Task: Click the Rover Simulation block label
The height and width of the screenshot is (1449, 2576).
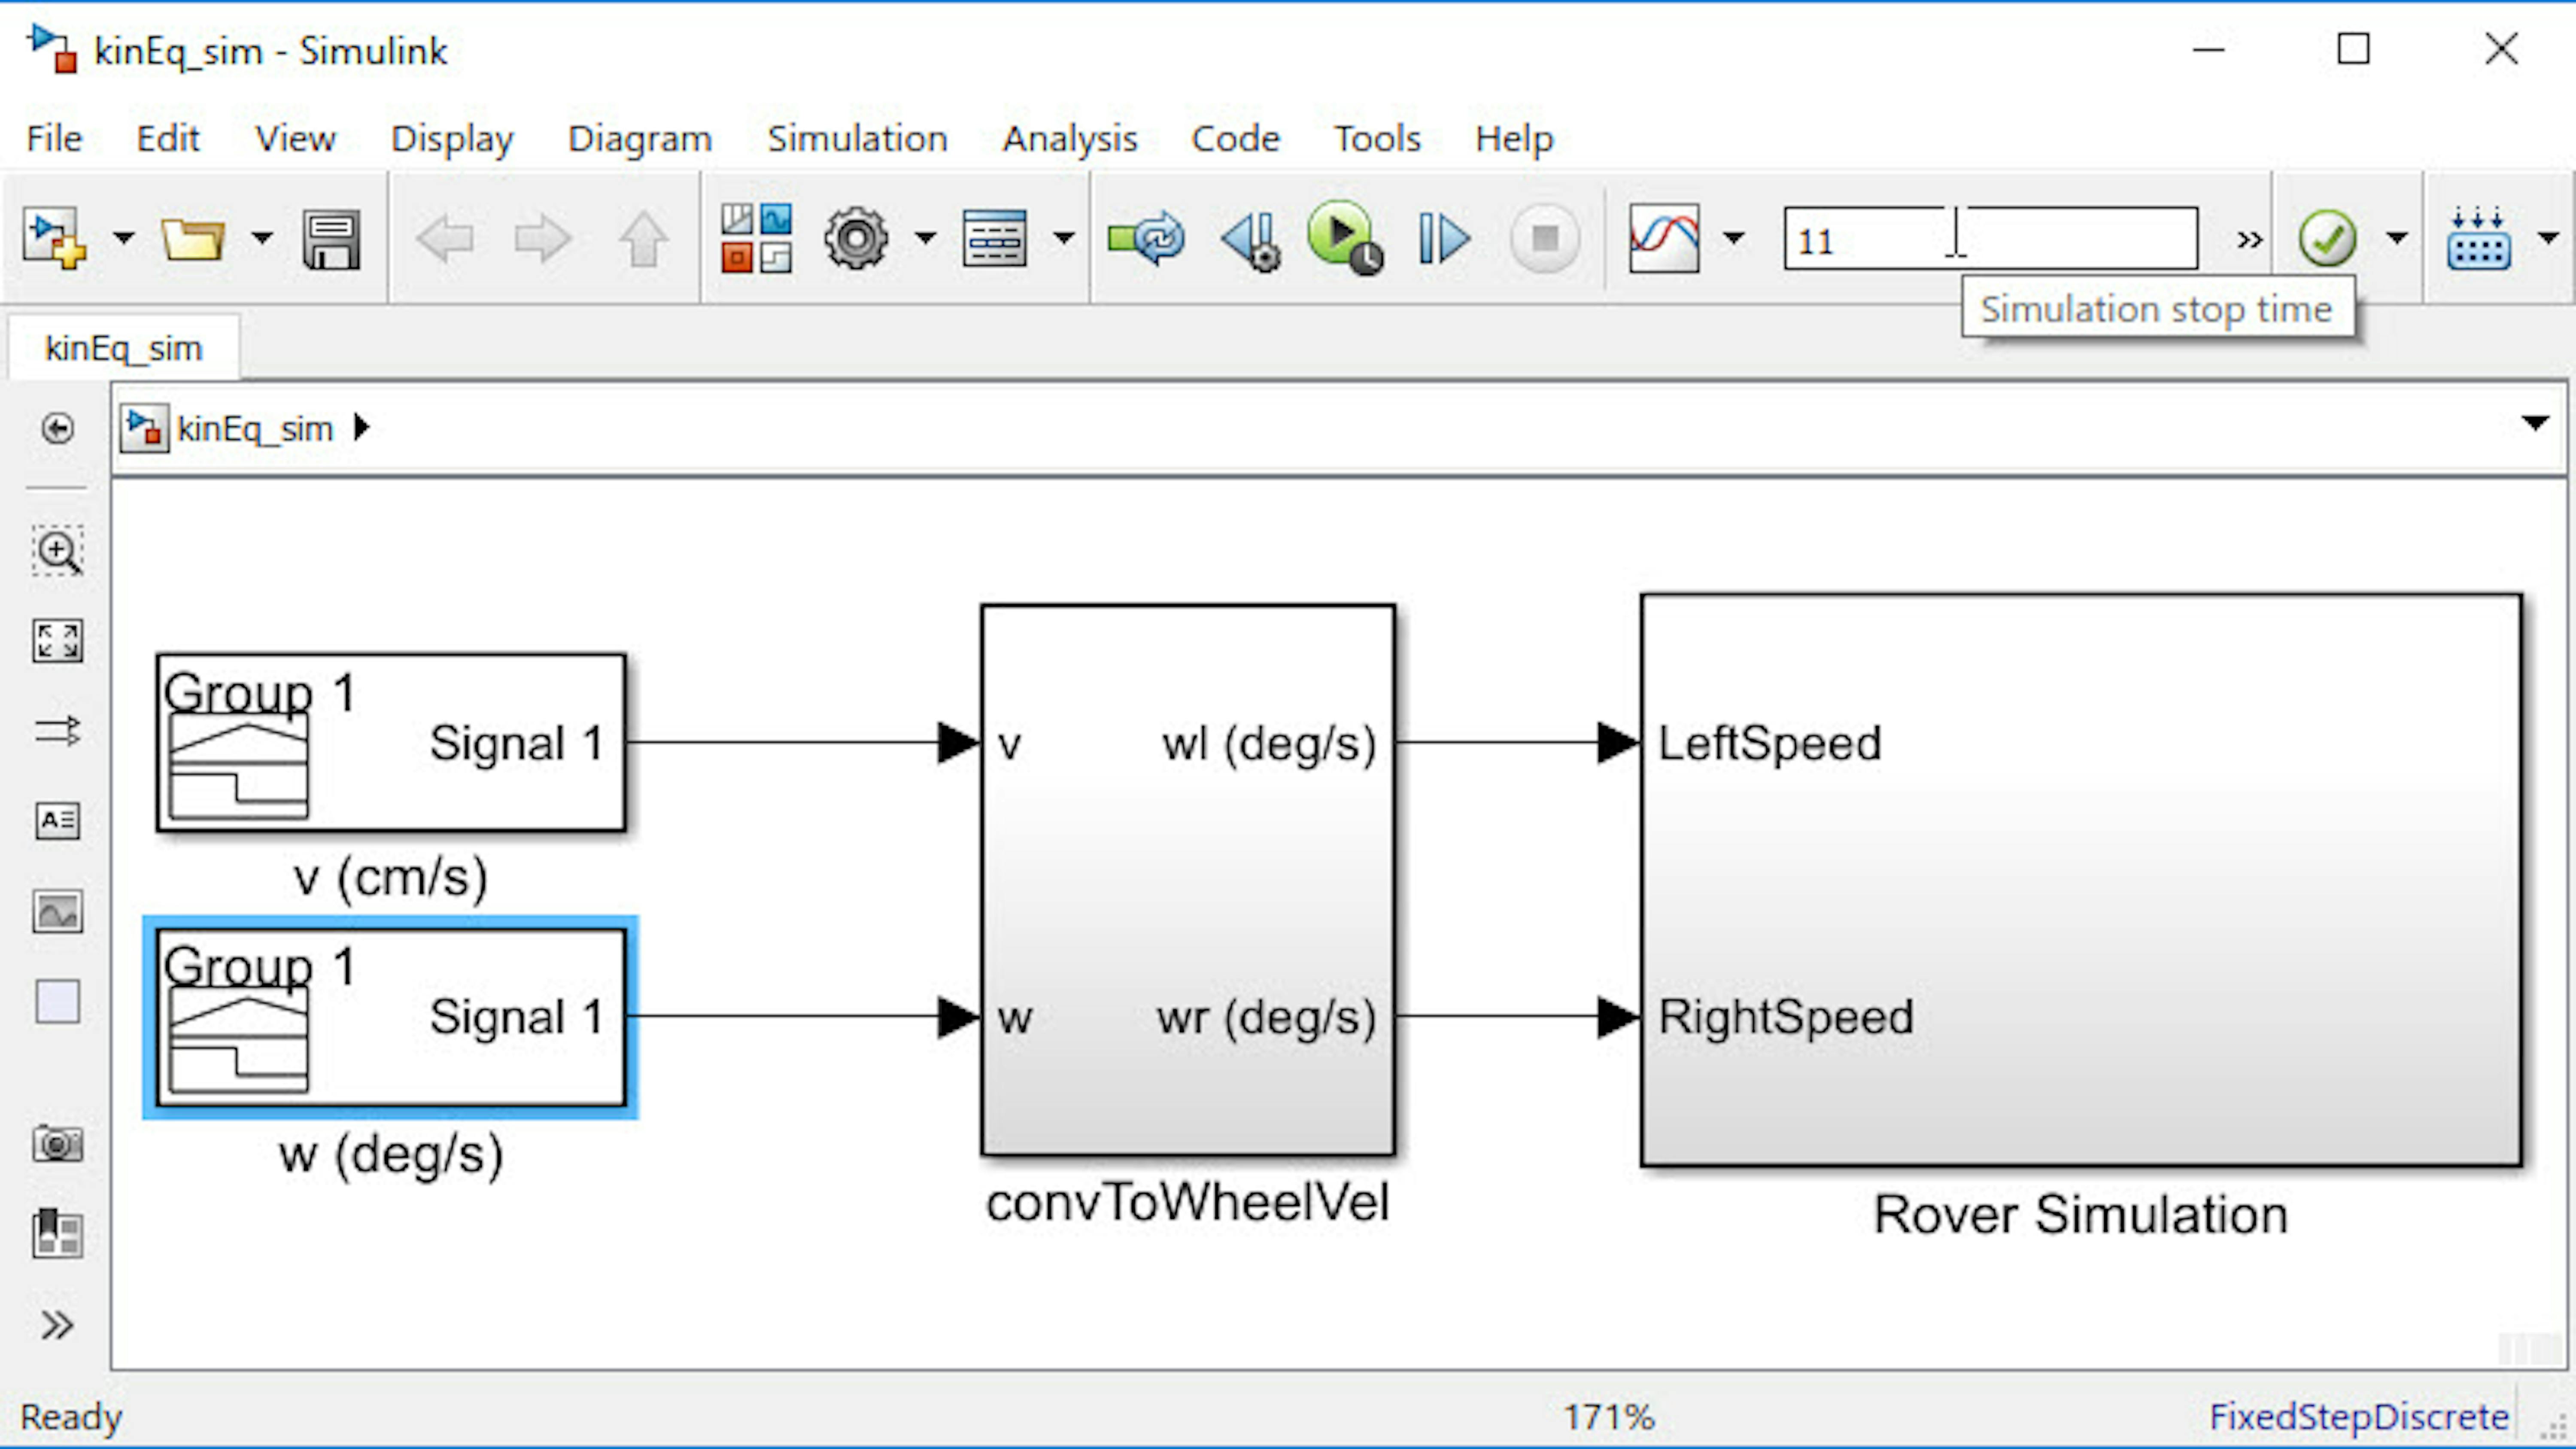Action: 2080,1215
